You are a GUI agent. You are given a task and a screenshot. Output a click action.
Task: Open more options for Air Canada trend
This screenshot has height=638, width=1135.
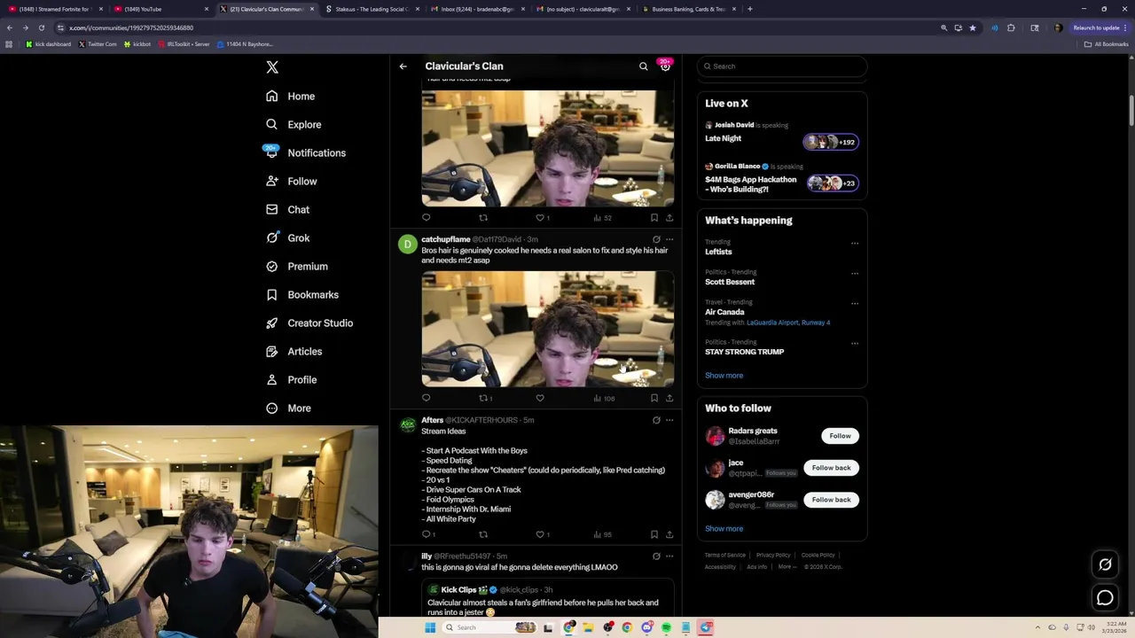pyautogui.click(x=855, y=303)
